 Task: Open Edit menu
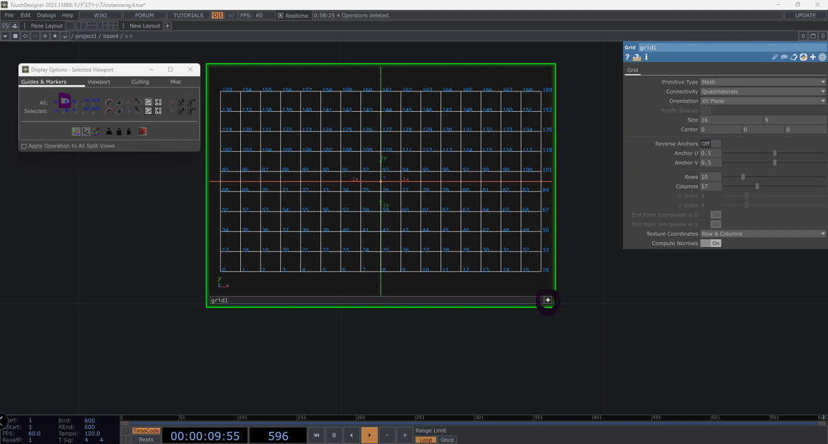click(x=26, y=15)
